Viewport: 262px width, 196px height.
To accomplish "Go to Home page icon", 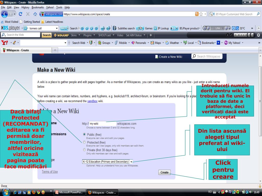I will [35, 14].
